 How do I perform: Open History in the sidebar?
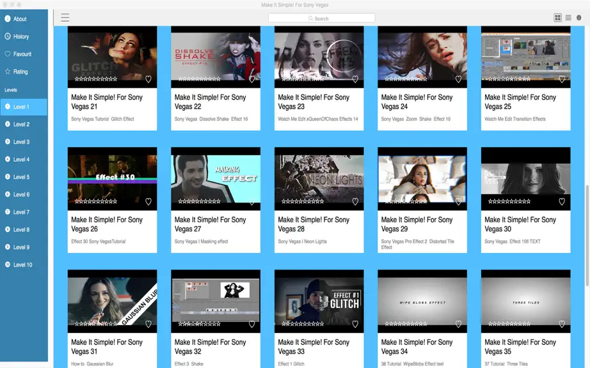coord(24,36)
